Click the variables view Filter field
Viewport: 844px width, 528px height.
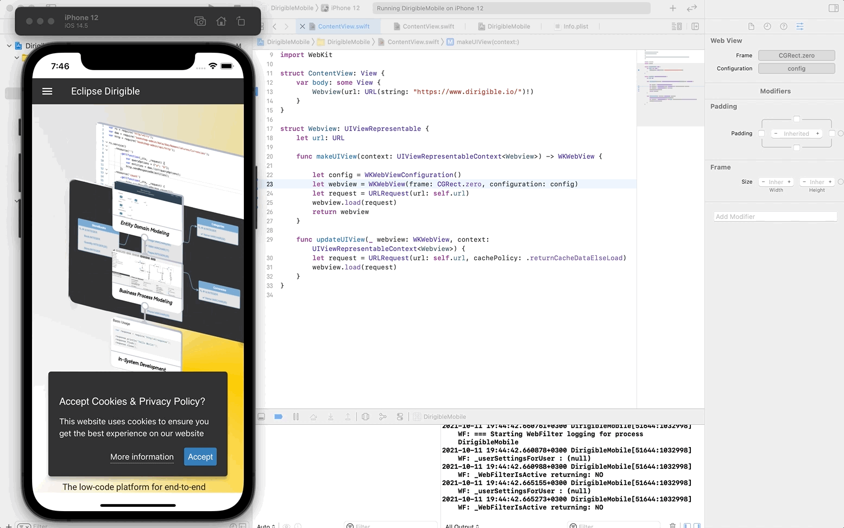(x=390, y=525)
